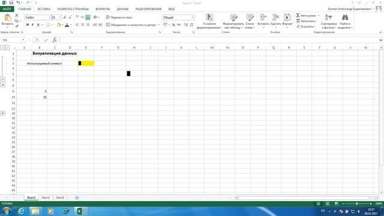Click the Paste (Вставить) clipboard icon
384x216 pixels.
pos(7,18)
